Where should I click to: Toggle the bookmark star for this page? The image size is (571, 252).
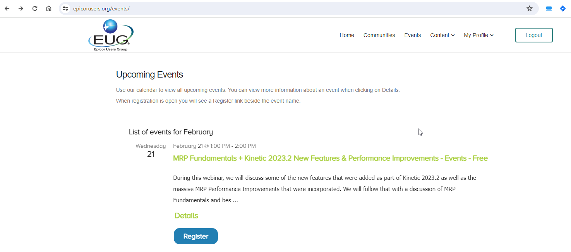click(x=529, y=8)
